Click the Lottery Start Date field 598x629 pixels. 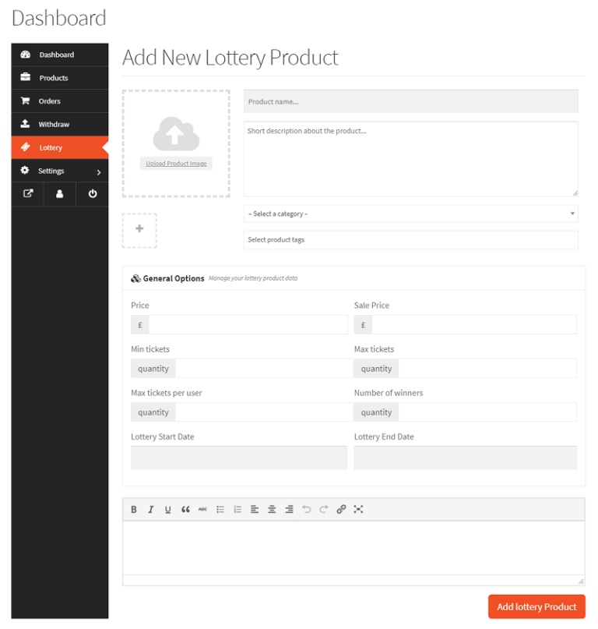coord(239,458)
